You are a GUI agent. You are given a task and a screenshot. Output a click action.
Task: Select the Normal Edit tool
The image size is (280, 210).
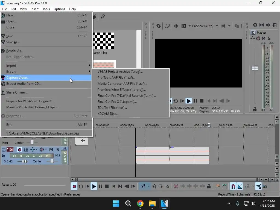(x=143, y=186)
